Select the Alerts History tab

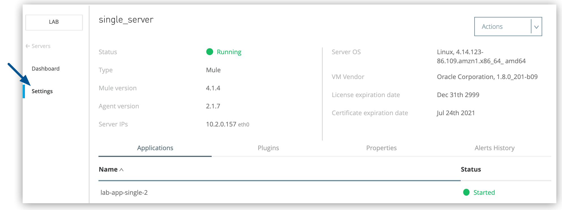(x=494, y=148)
